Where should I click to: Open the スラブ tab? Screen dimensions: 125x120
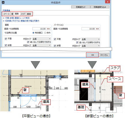tap(23, 14)
